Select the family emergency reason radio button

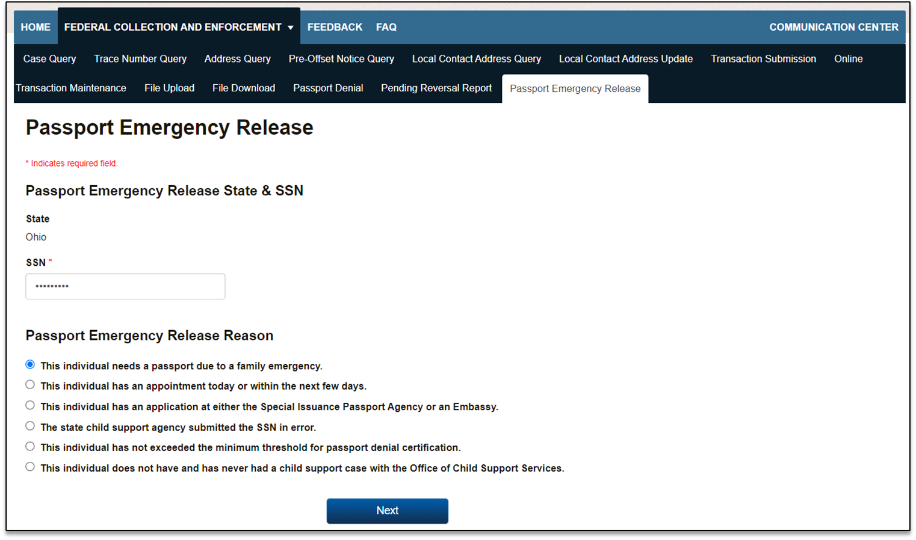(x=30, y=365)
